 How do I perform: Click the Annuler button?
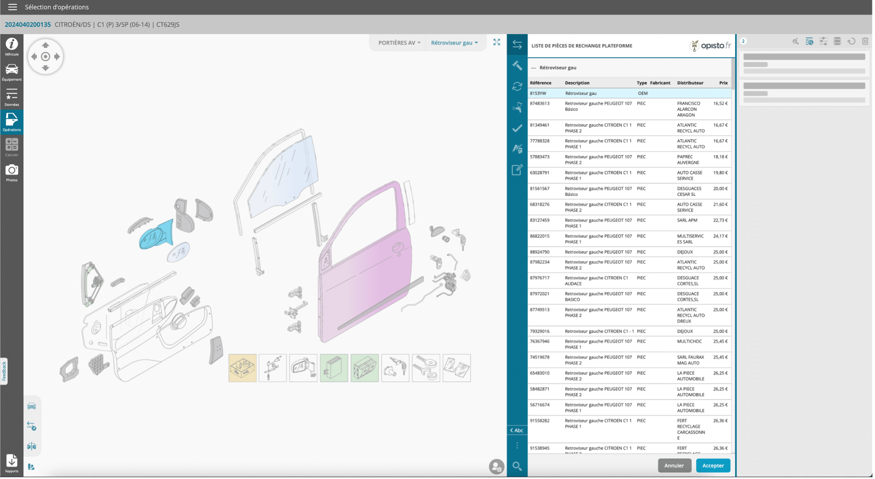point(674,465)
